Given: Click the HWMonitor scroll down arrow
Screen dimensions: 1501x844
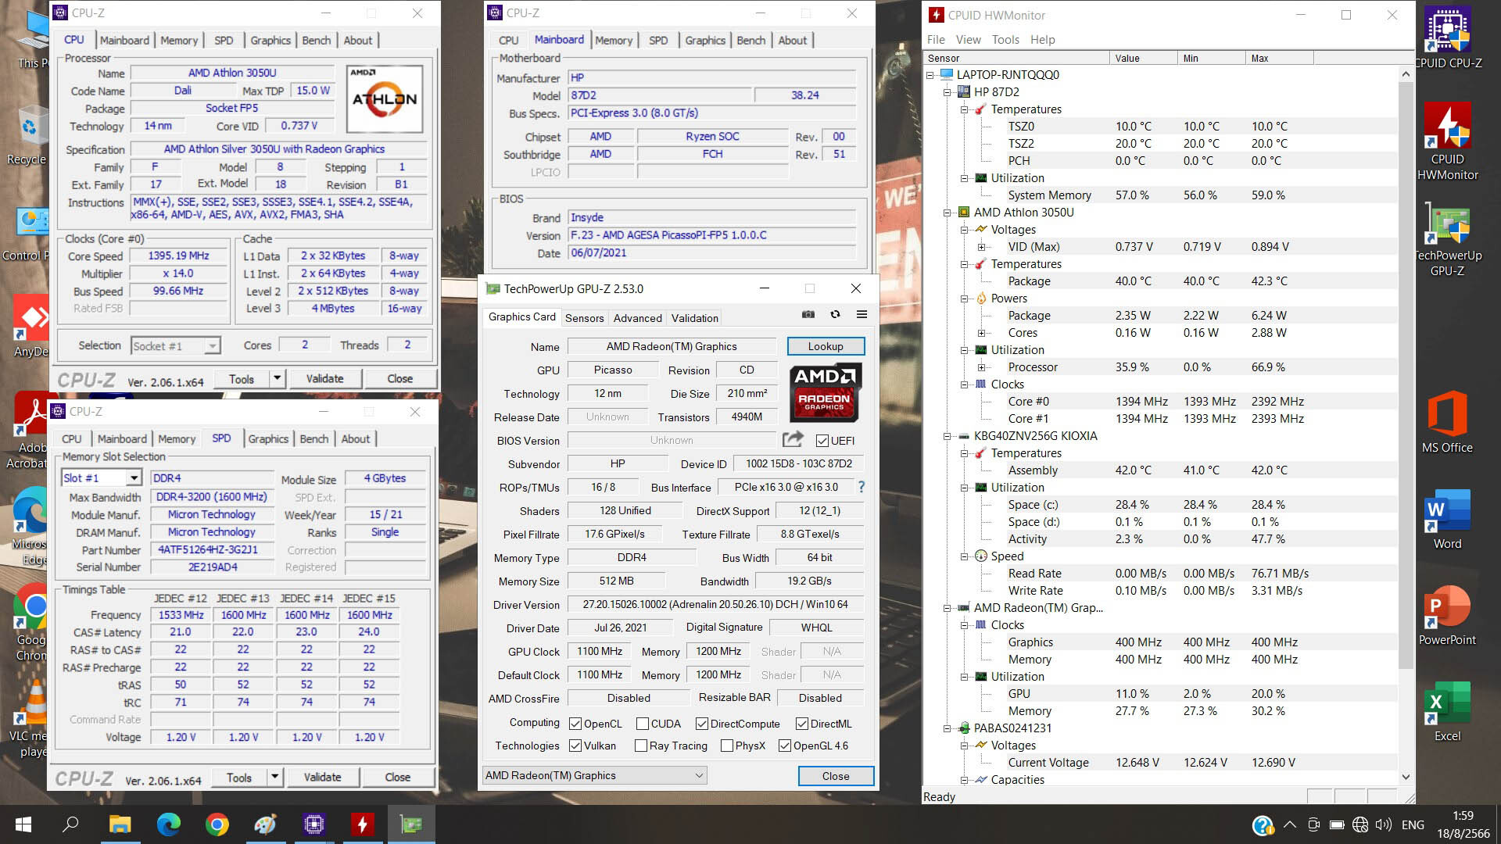Looking at the screenshot, I should pyautogui.click(x=1406, y=777).
